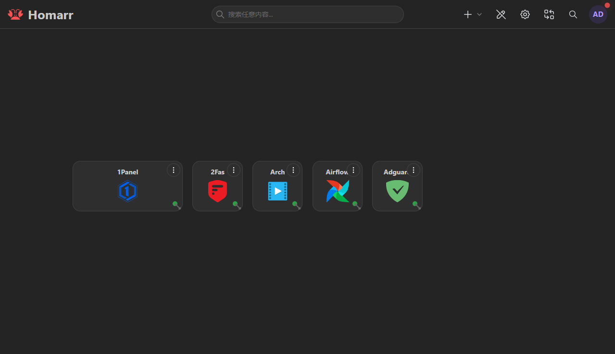Open the 1Panel hexagon app icon
The width and height of the screenshot is (615, 354).
(x=128, y=191)
